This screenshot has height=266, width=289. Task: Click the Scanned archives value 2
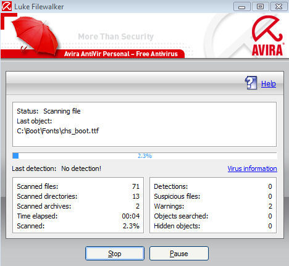tap(138, 206)
